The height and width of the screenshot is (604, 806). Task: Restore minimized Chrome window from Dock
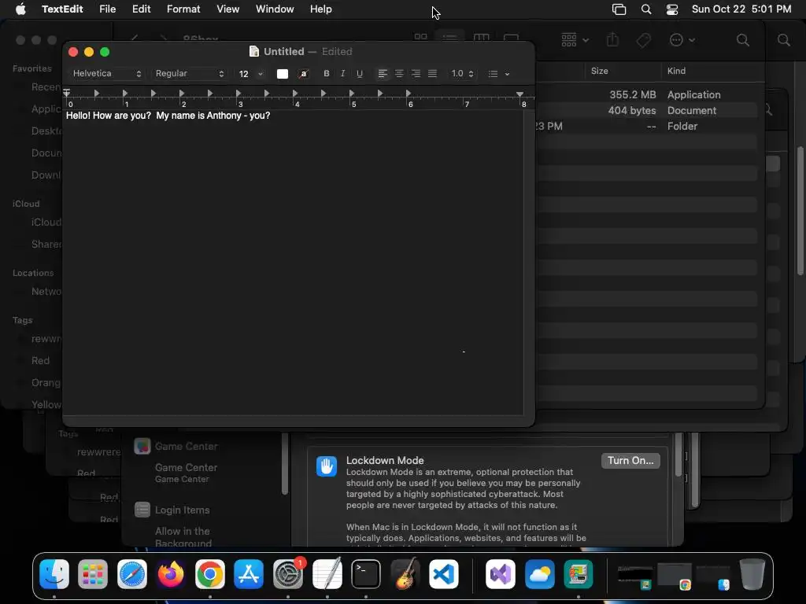pyautogui.click(x=674, y=576)
